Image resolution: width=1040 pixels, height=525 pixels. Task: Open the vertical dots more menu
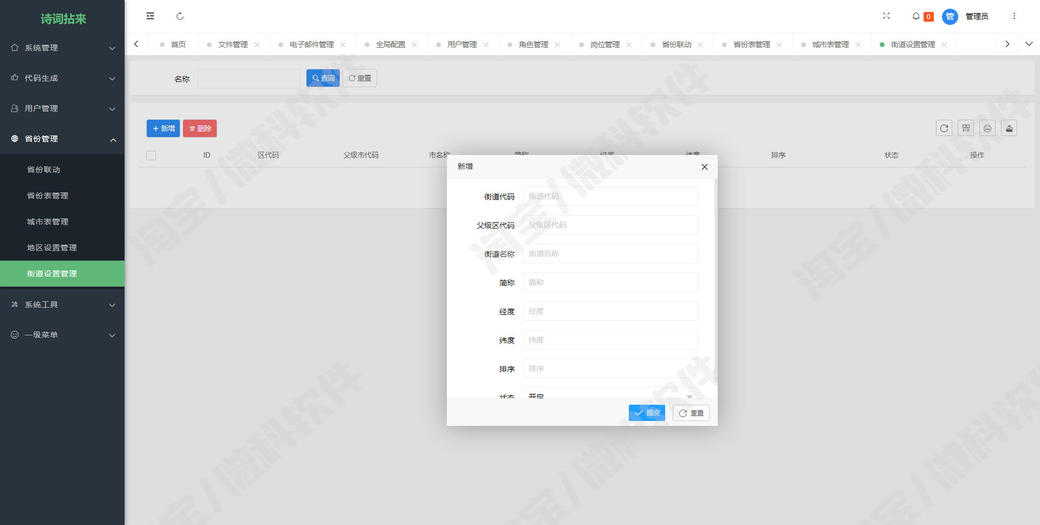(1014, 16)
